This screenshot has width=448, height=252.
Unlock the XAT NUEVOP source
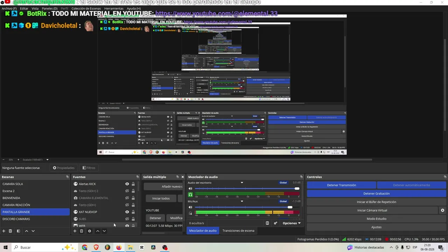point(133,212)
